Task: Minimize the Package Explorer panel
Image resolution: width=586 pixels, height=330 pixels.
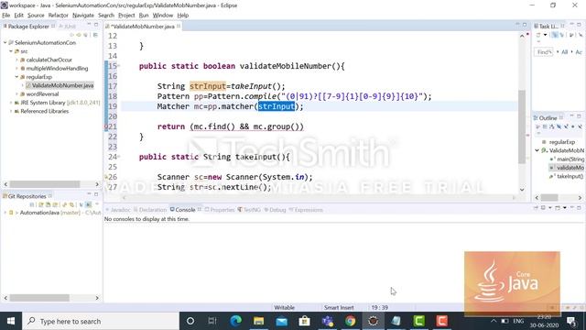Action: click(89, 25)
